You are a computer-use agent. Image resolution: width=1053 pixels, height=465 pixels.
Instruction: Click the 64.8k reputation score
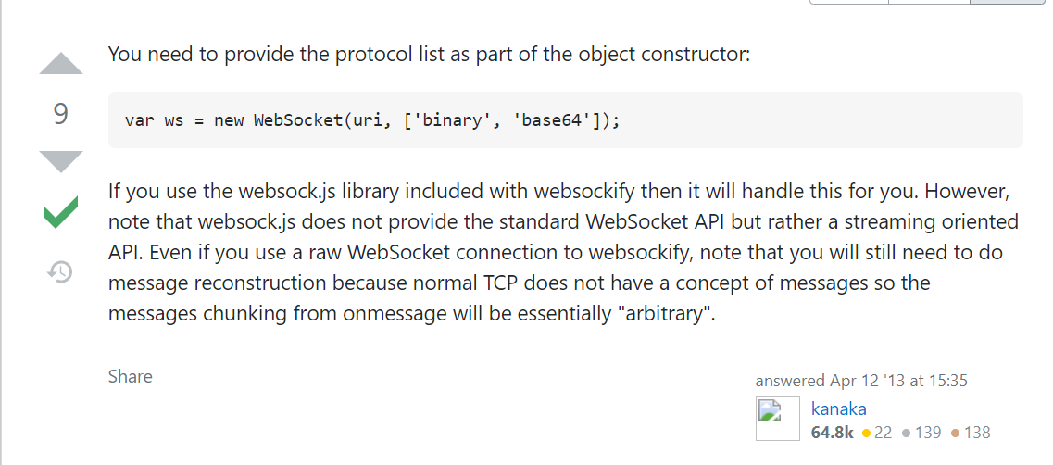click(832, 433)
